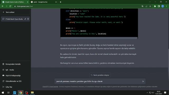Click the Yeni sohbet plus icon

3,12
